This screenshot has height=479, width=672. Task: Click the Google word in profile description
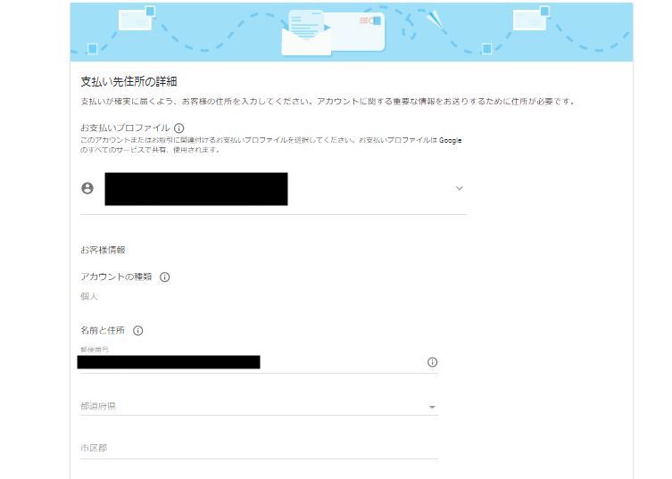click(x=450, y=140)
